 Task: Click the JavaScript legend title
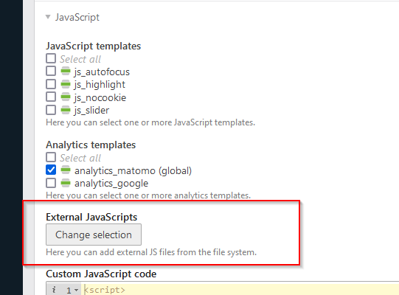77,17
